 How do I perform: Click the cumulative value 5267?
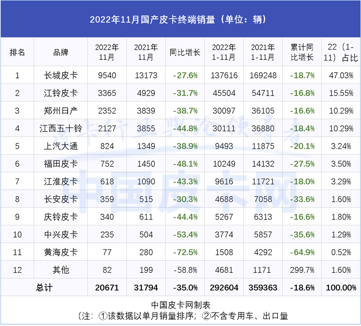tap(224, 217)
